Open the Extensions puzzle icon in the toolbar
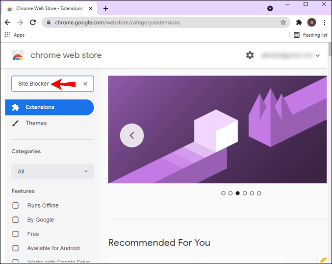This screenshot has width=332, height=264. [x=299, y=22]
